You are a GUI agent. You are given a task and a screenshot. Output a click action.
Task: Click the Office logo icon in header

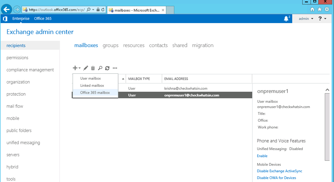point(5,19)
